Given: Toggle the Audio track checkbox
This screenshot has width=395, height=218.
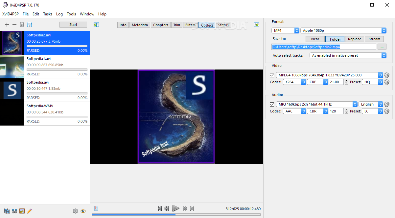Looking at the screenshot, I should pos(272,104).
